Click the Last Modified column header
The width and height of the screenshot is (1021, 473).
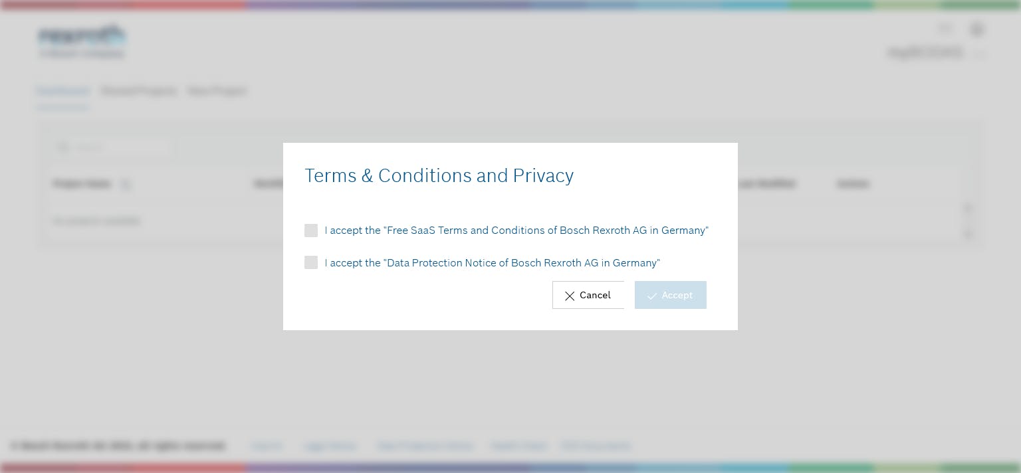[x=768, y=183]
